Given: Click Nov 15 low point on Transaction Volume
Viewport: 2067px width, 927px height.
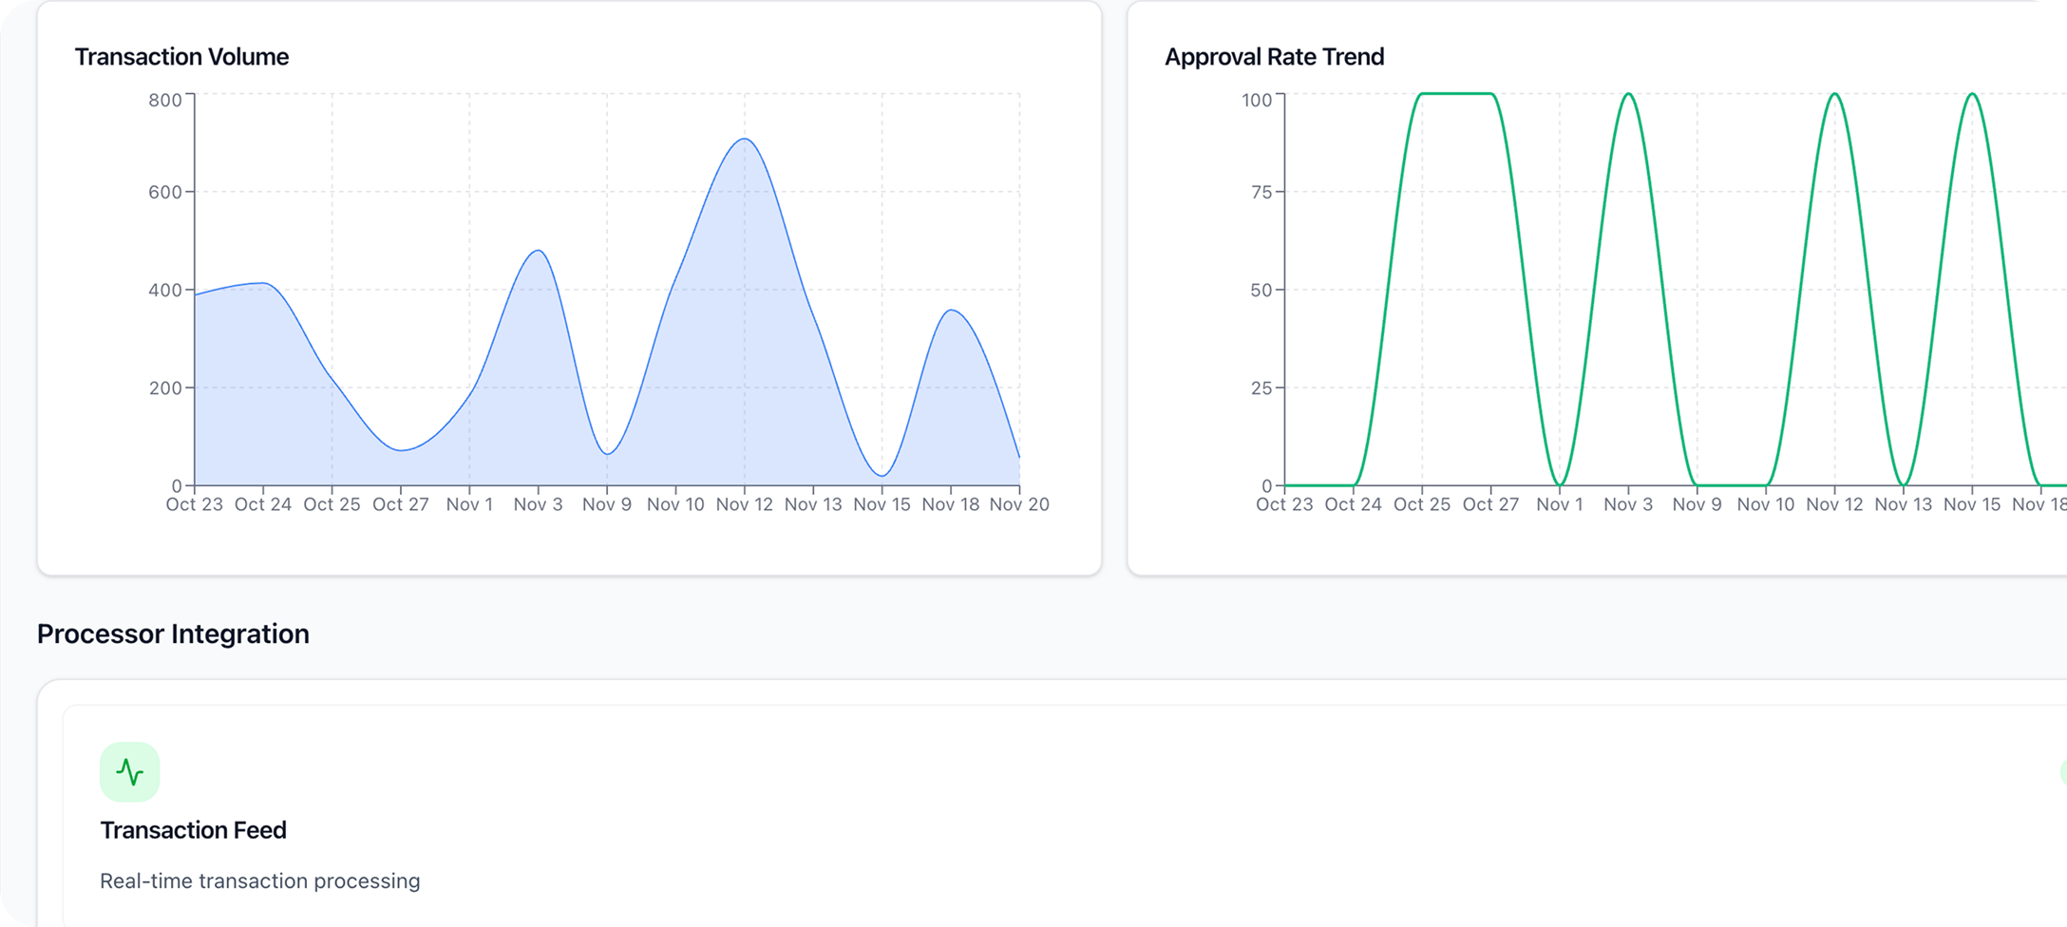Looking at the screenshot, I should tap(882, 475).
